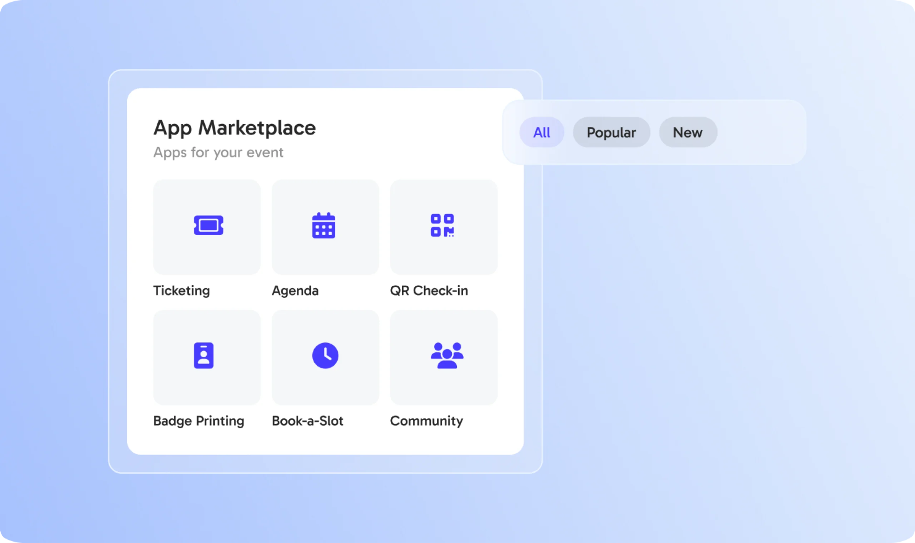Viewport: 915px width, 543px height.
Task: Click the Ticketing label text
Action: (182, 291)
